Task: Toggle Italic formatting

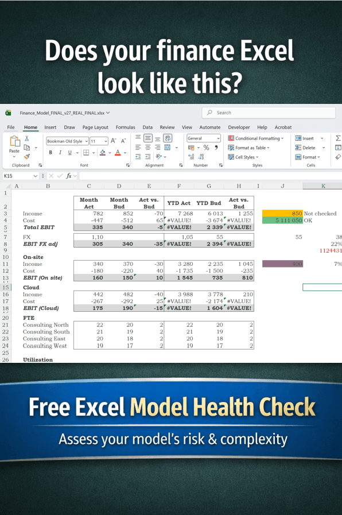Action: [60, 152]
